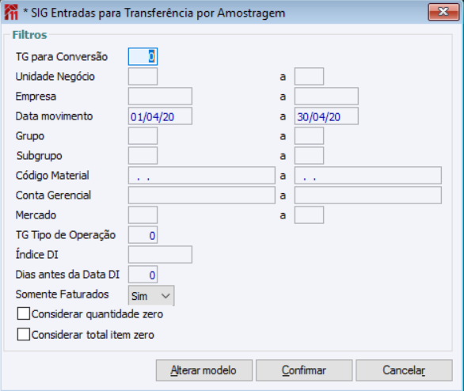Edit the end date 30/04/20
Screen dimensions: 464x391
pos(326,116)
